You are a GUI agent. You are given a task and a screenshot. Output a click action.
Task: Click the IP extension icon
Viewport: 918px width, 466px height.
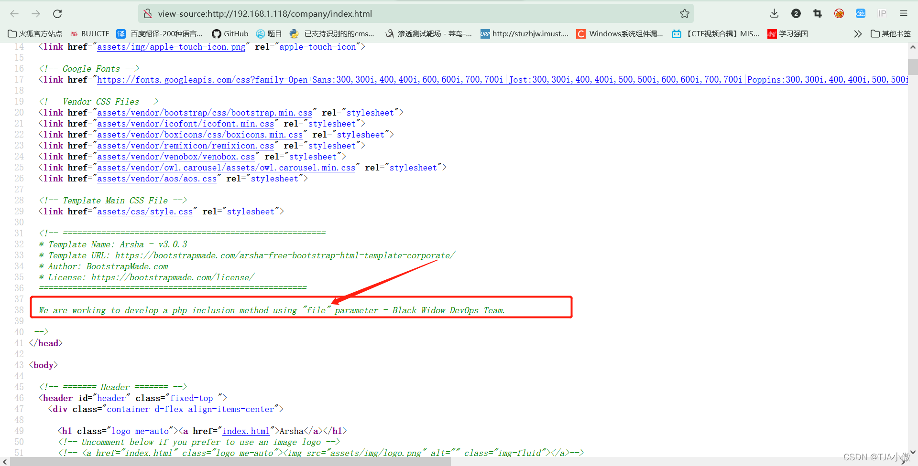[x=882, y=14]
